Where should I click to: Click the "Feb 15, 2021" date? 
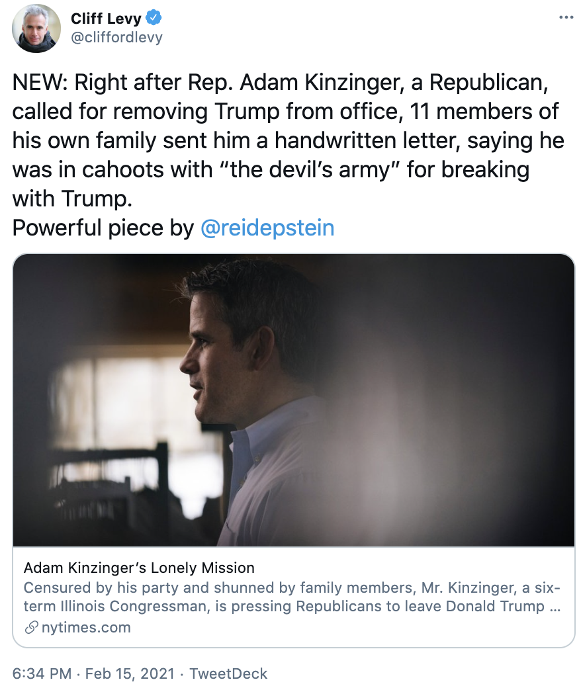point(129,674)
